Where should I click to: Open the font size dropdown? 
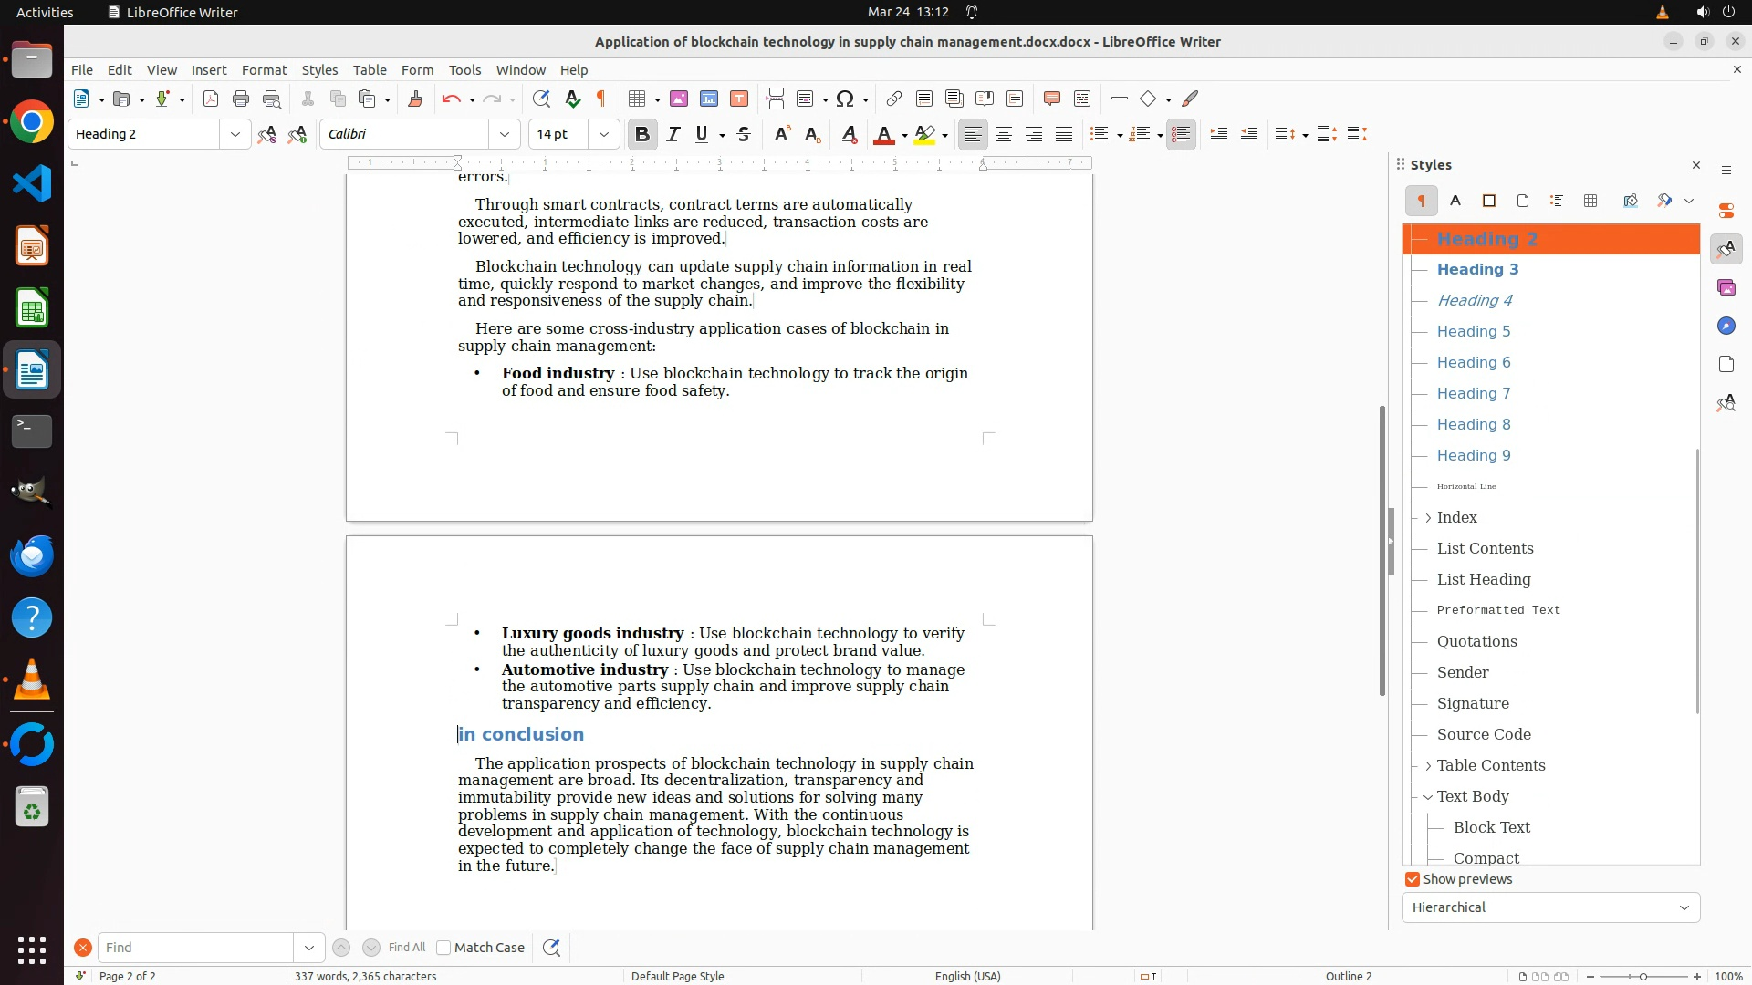[x=603, y=134]
